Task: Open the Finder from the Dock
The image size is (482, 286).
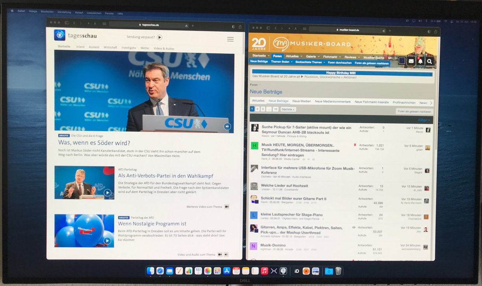Action: coord(151,271)
